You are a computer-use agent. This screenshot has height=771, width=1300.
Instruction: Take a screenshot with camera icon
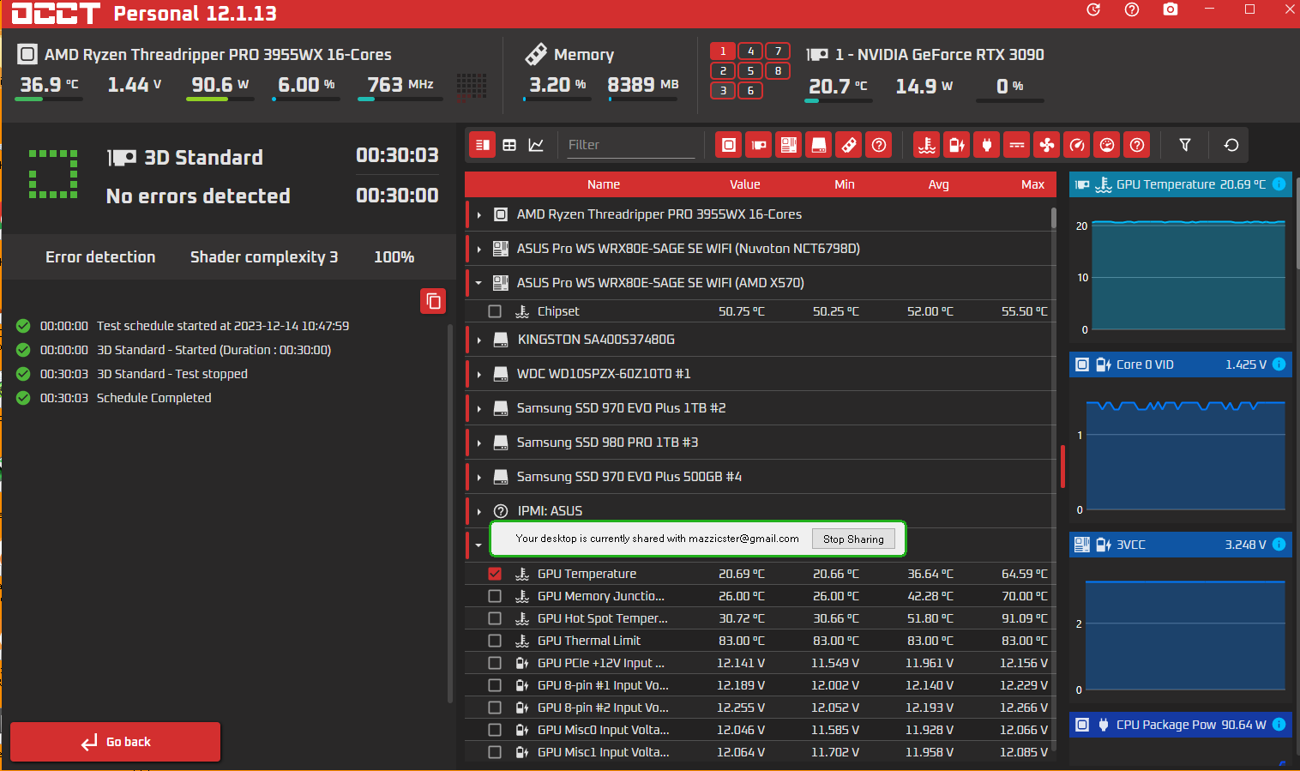click(1171, 9)
